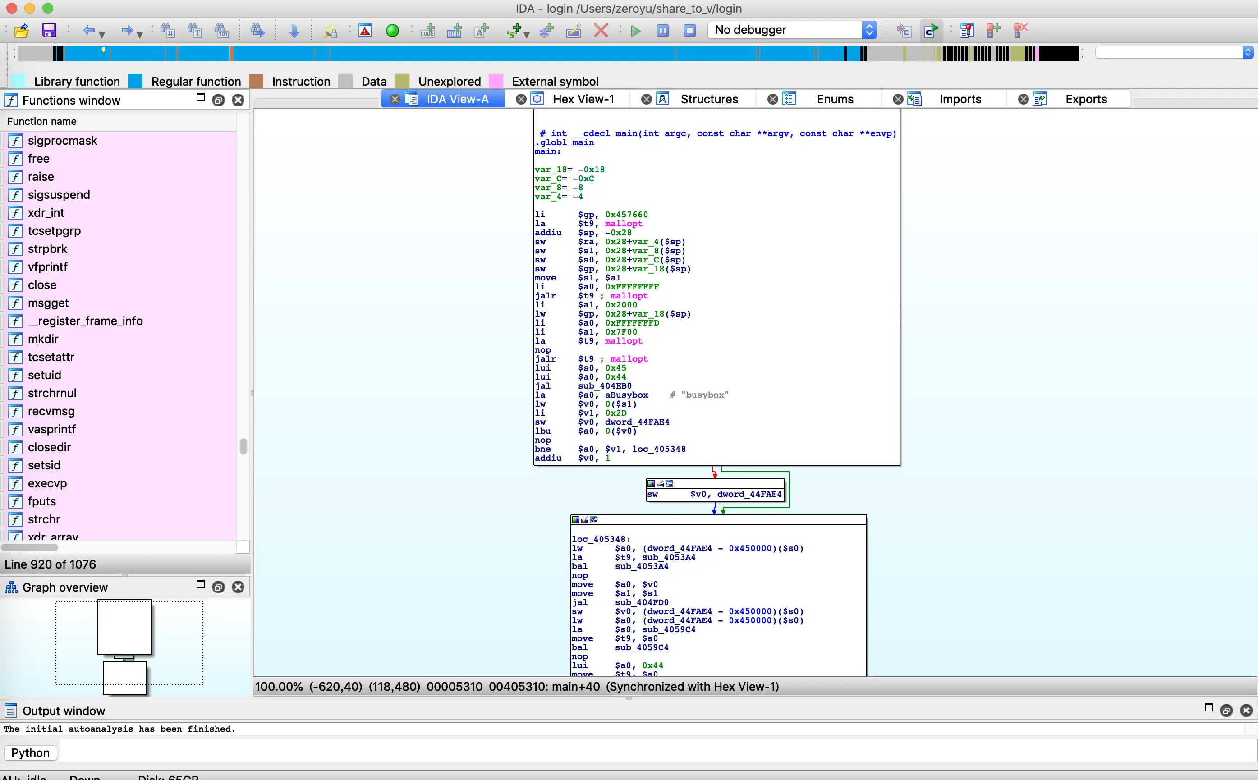1258x780 pixels.
Task: Click the jump down blue arrow icon
Action: [294, 31]
